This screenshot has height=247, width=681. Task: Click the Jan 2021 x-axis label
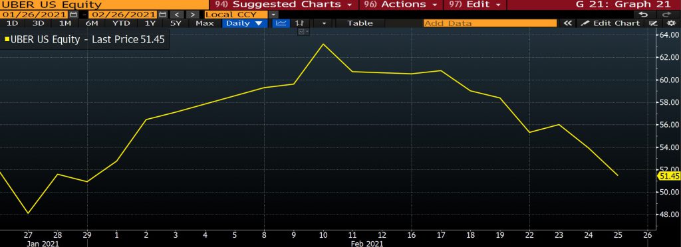click(x=42, y=244)
